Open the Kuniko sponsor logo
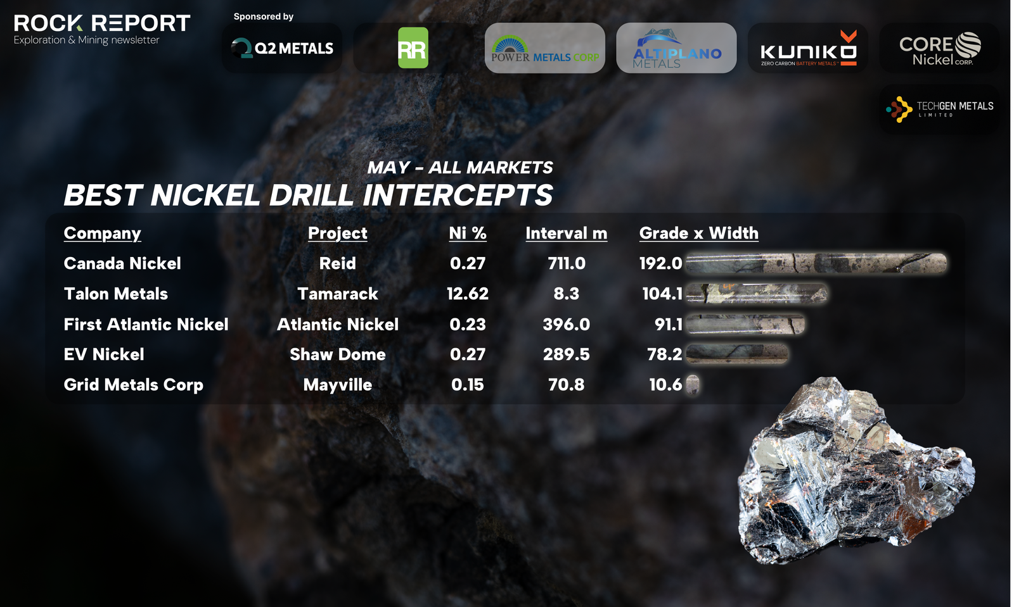1014x607 pixels. click(808, 48)
